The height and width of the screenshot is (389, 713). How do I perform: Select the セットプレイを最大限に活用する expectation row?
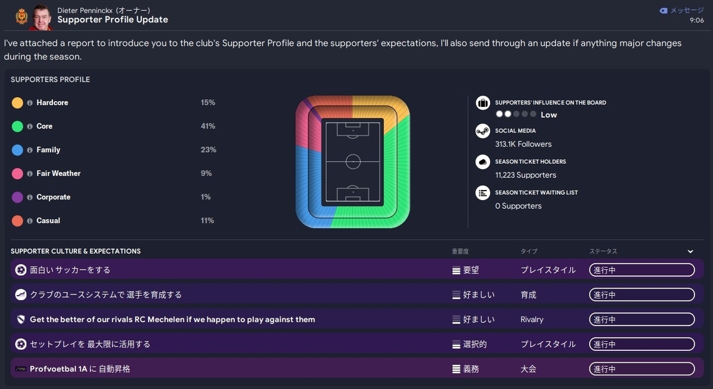(x=356, y=344)
